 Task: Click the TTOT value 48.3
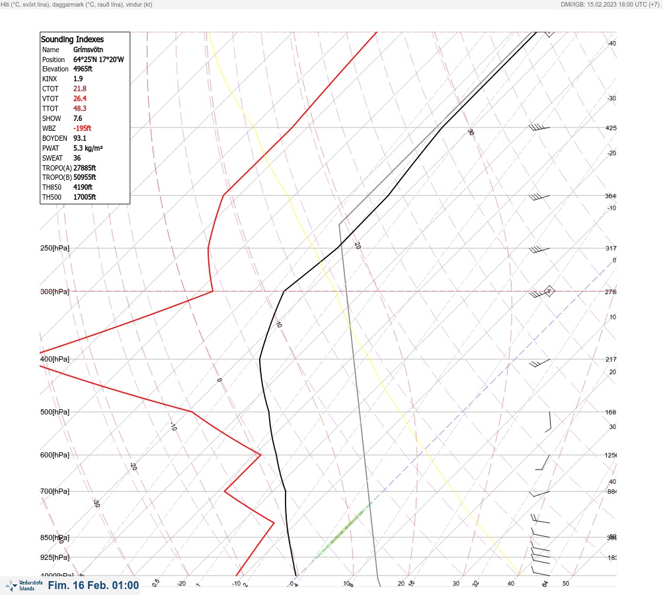(80, 108)
